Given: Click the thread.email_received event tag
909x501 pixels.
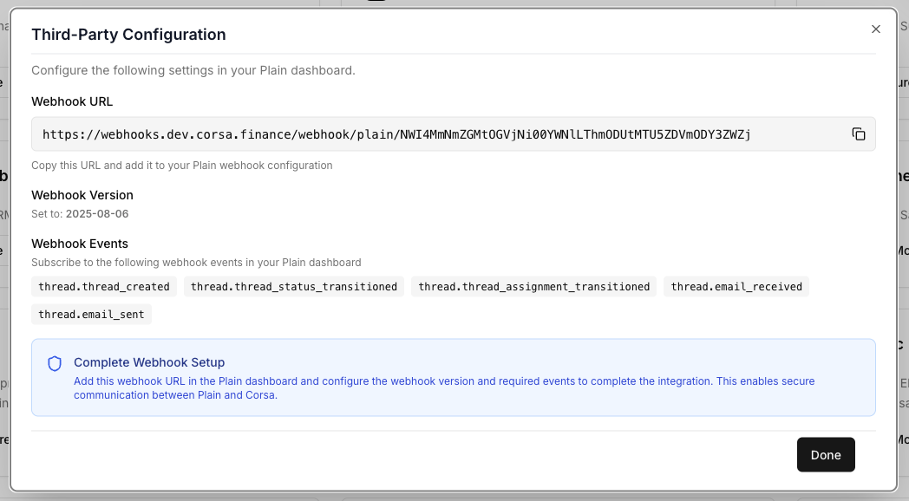Looking at the screenshot, I should (736, 287).
